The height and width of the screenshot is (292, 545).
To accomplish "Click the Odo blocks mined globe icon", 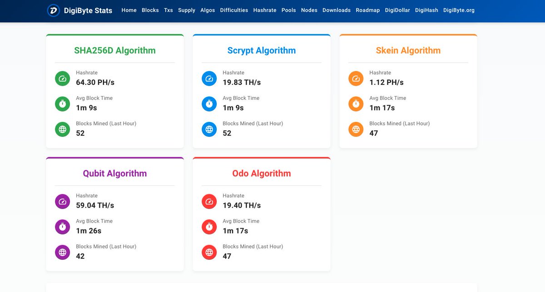I will coord(209,252).
